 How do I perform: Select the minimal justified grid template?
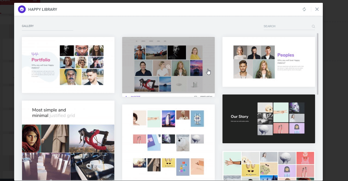tap(68, 141)
